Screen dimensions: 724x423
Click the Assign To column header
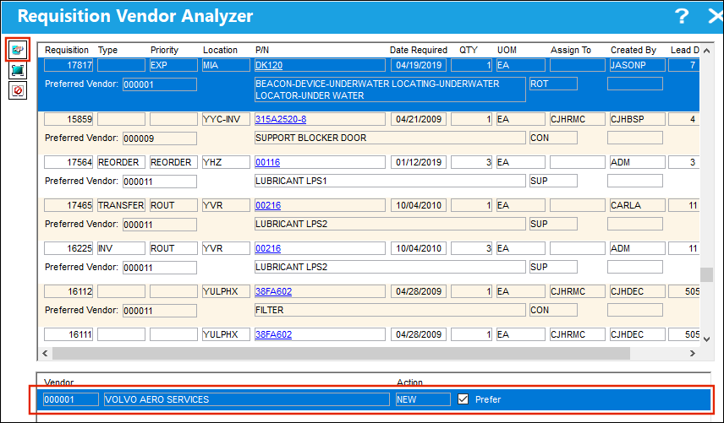point(570,50)
